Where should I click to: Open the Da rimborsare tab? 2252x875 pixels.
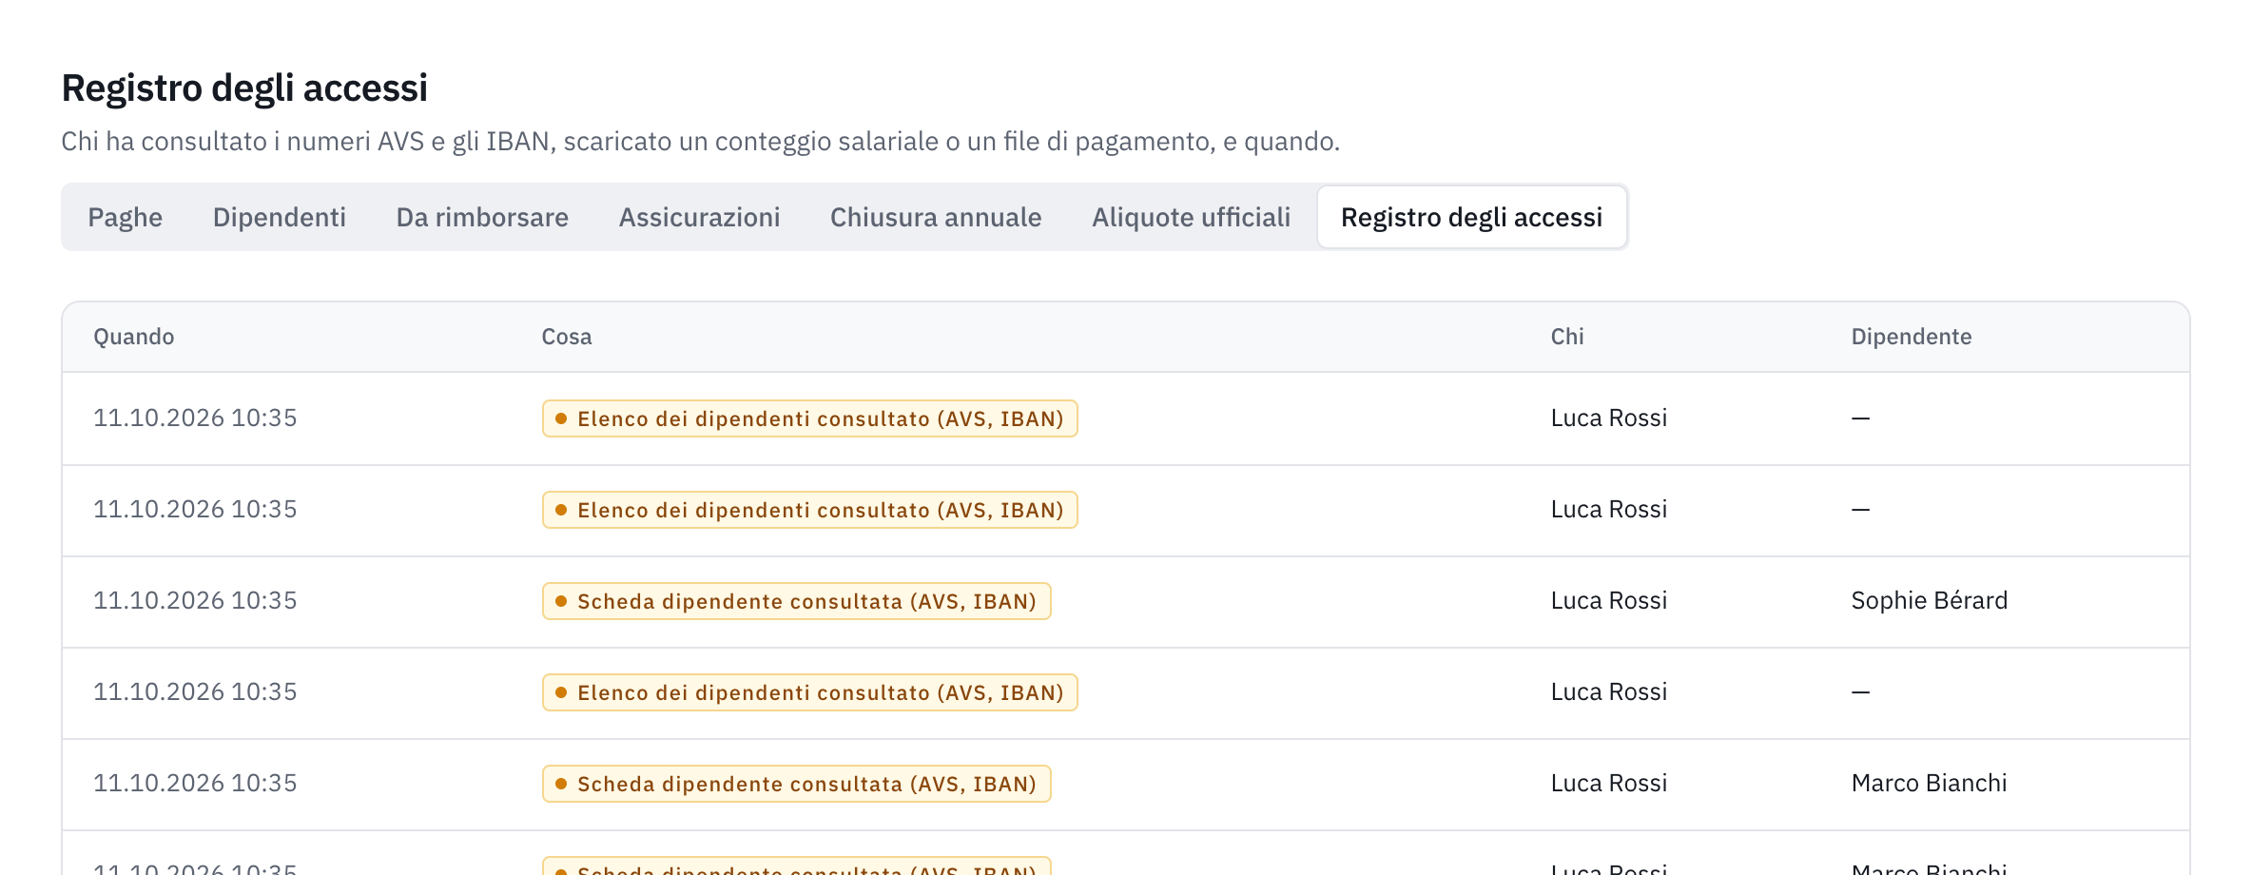(482, 217)
